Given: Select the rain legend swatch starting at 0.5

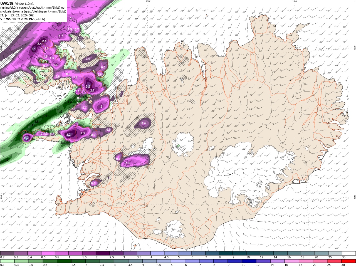Looking at the screenshot, I should (36, 261).
